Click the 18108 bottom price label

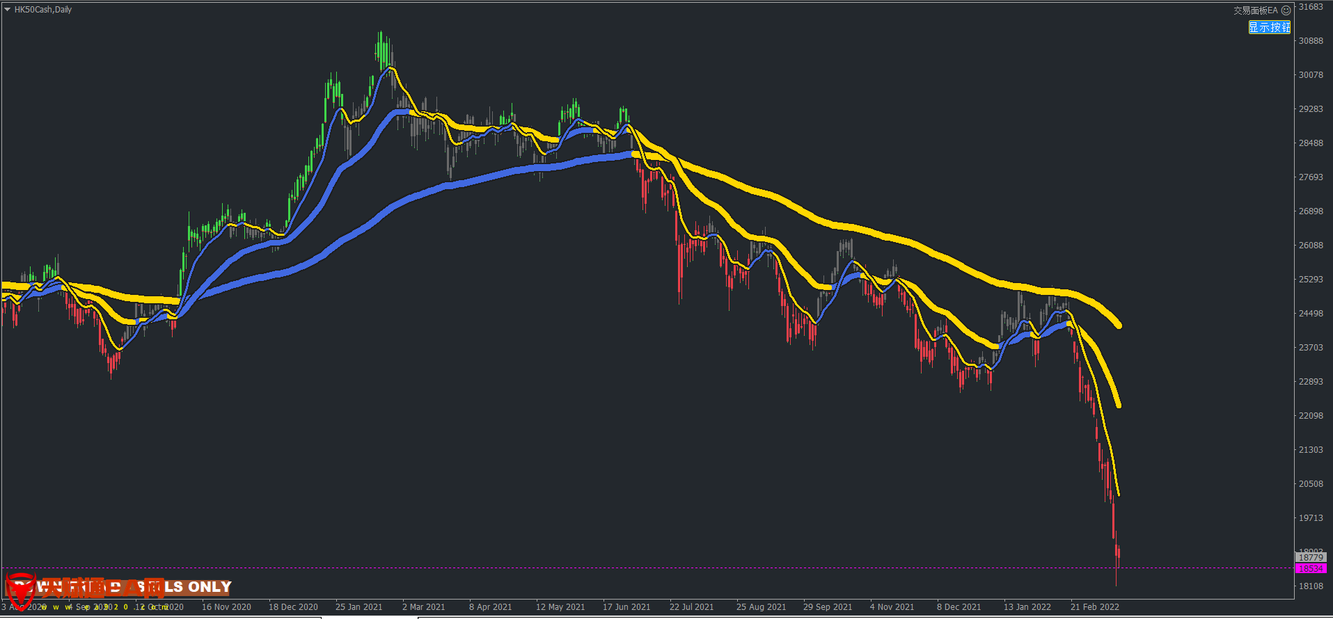pos(1311,586)
